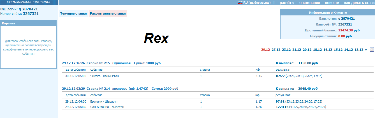Click account number 3367321 in client info panel
375x118 pixels.
coord(345,24)
